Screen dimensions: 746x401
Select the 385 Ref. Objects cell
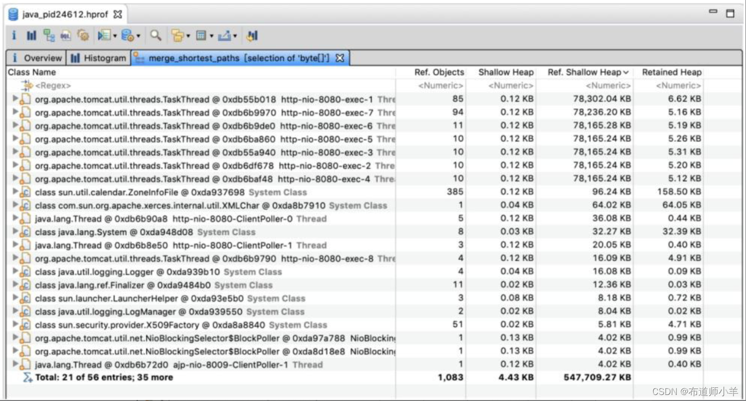coord(455,192)
